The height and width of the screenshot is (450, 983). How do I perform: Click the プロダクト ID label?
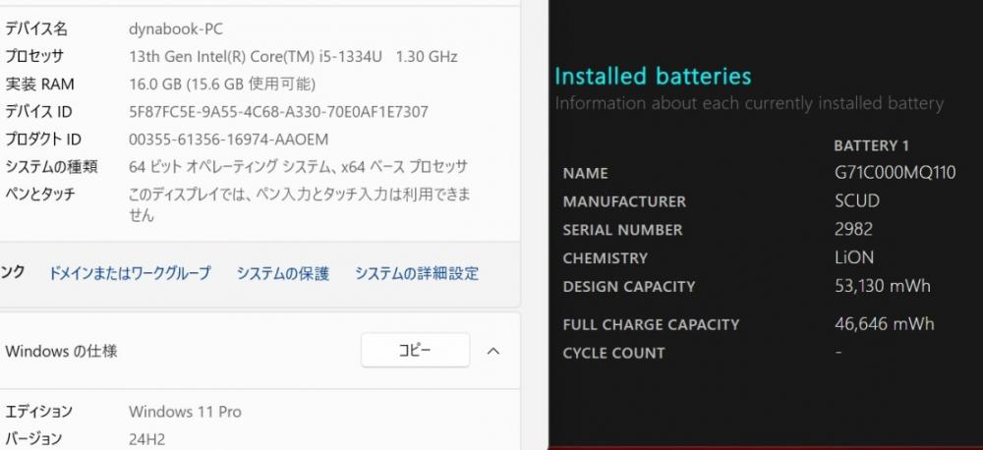pos(43,140)
